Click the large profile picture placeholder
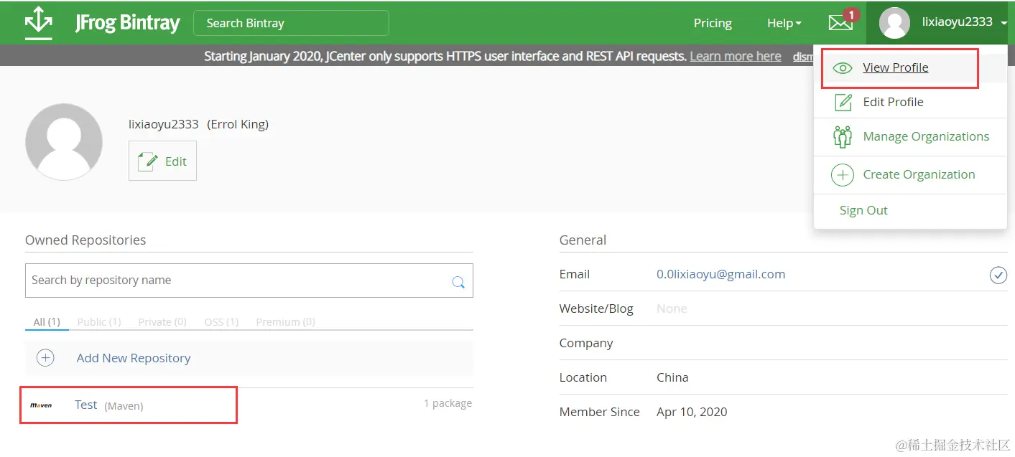Image resolution: width=1015 pixels, height=457 pixels. (64, 141)
